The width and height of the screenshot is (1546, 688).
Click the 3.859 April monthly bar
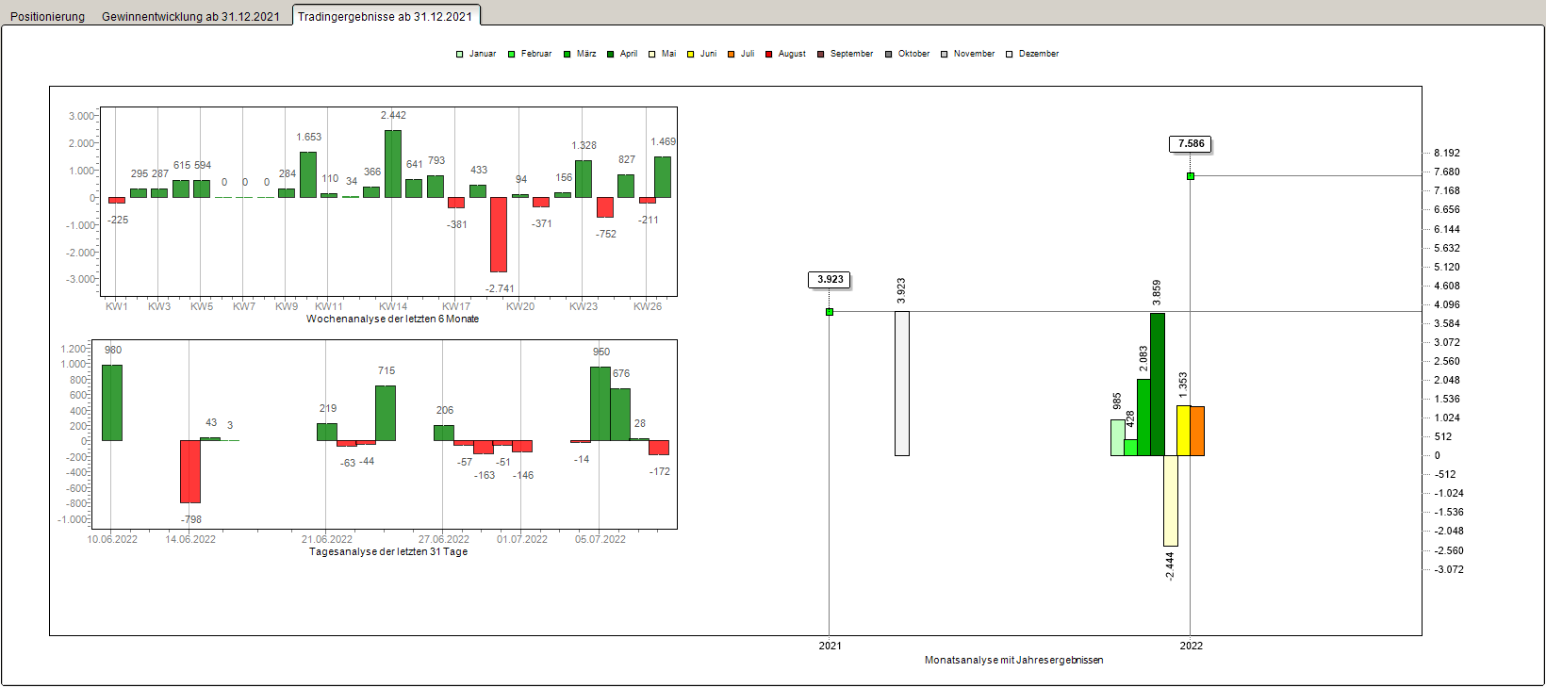click(x=1157, y=384)
